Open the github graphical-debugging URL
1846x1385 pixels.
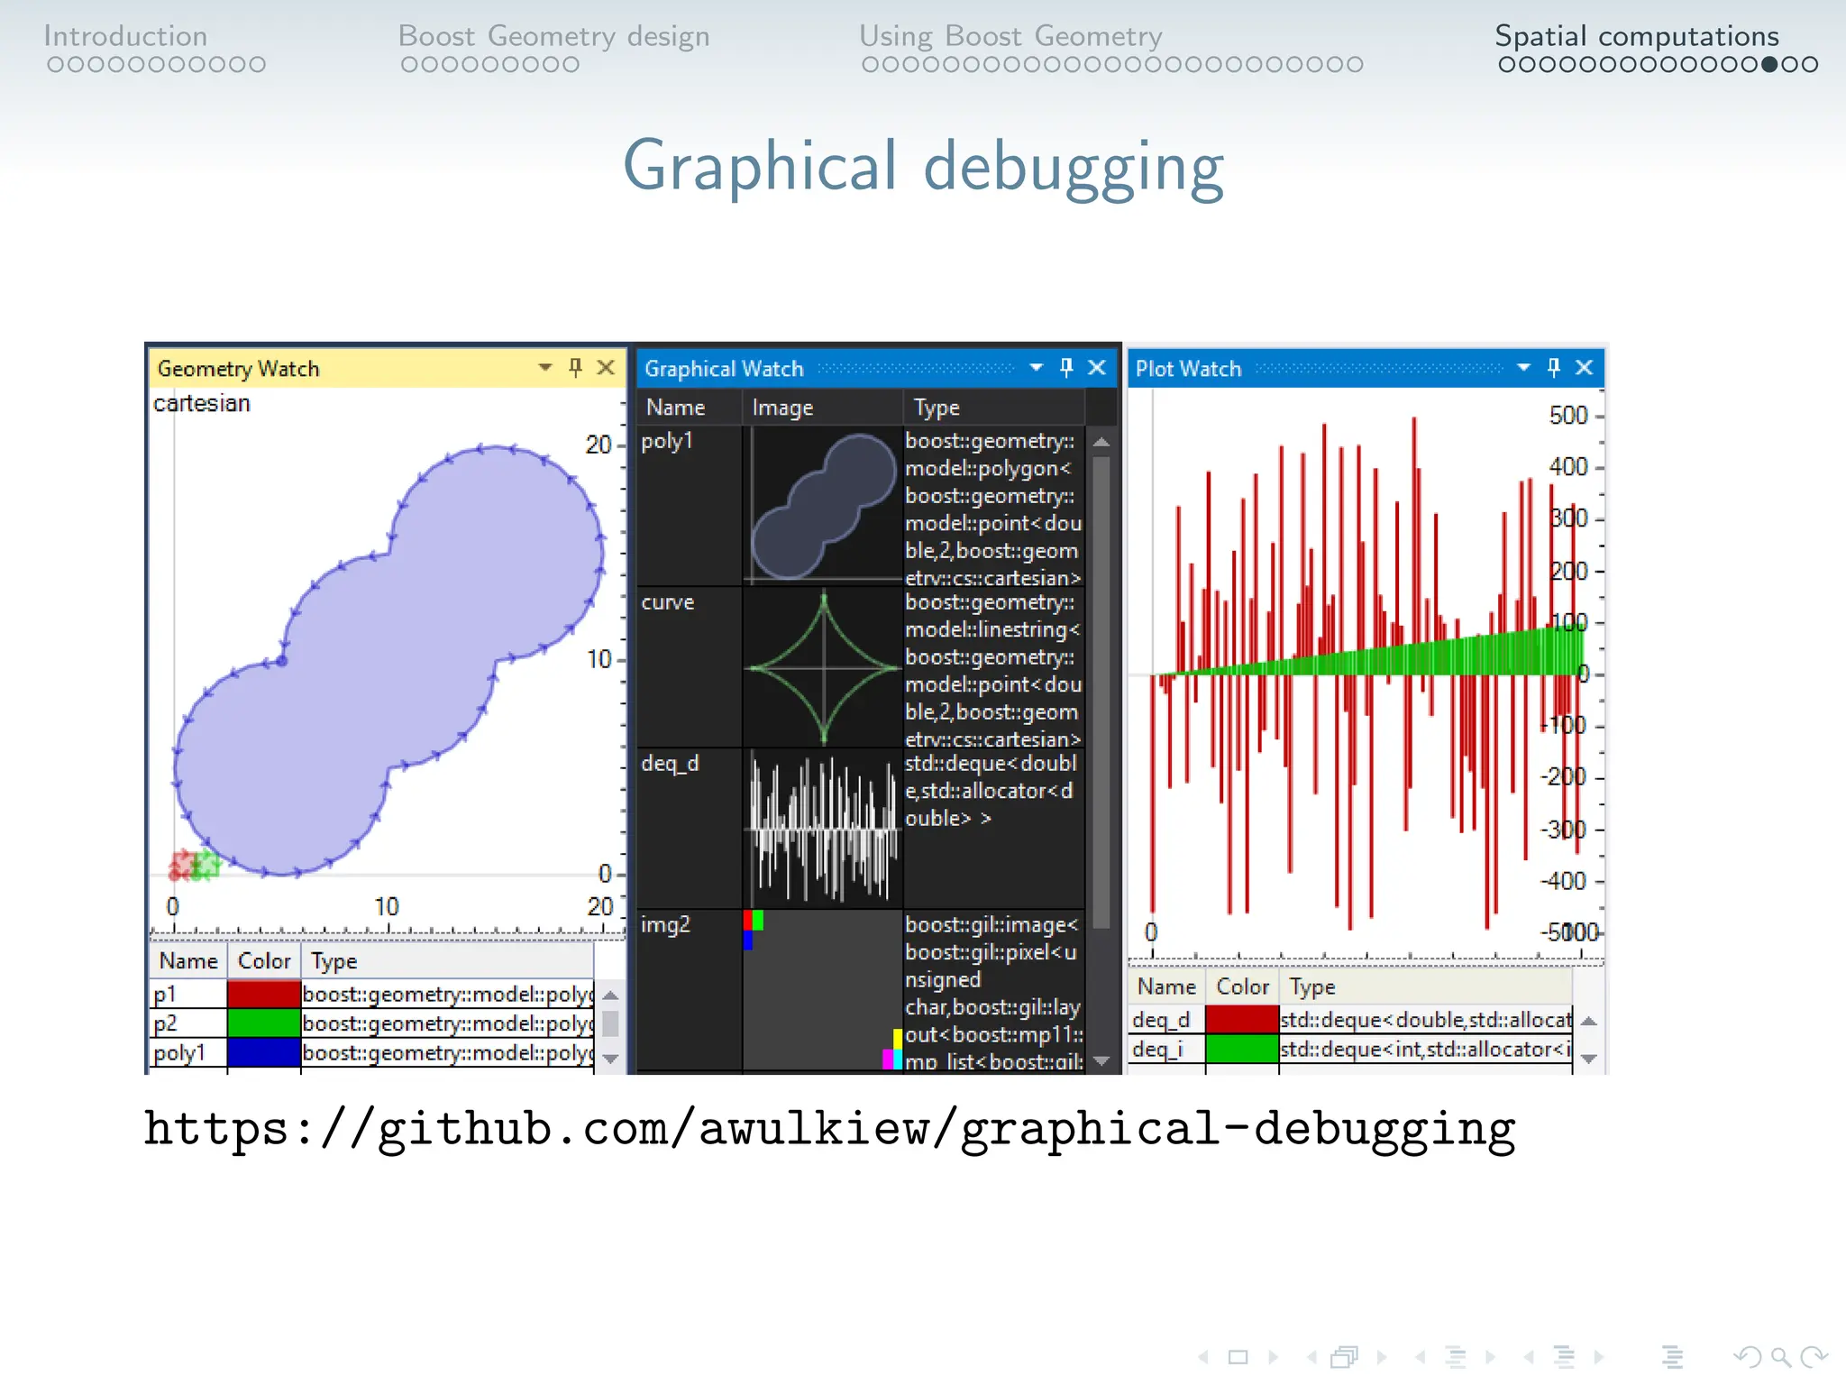[x=829, y=1129]
